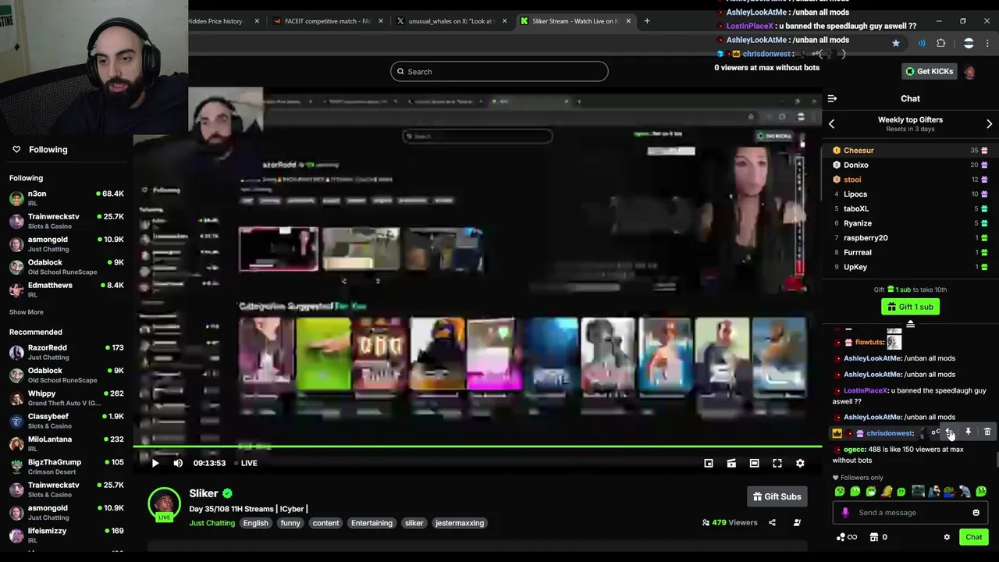Enter fullscreen mode on video
The image size is (999, 562).
pos(777,463)
